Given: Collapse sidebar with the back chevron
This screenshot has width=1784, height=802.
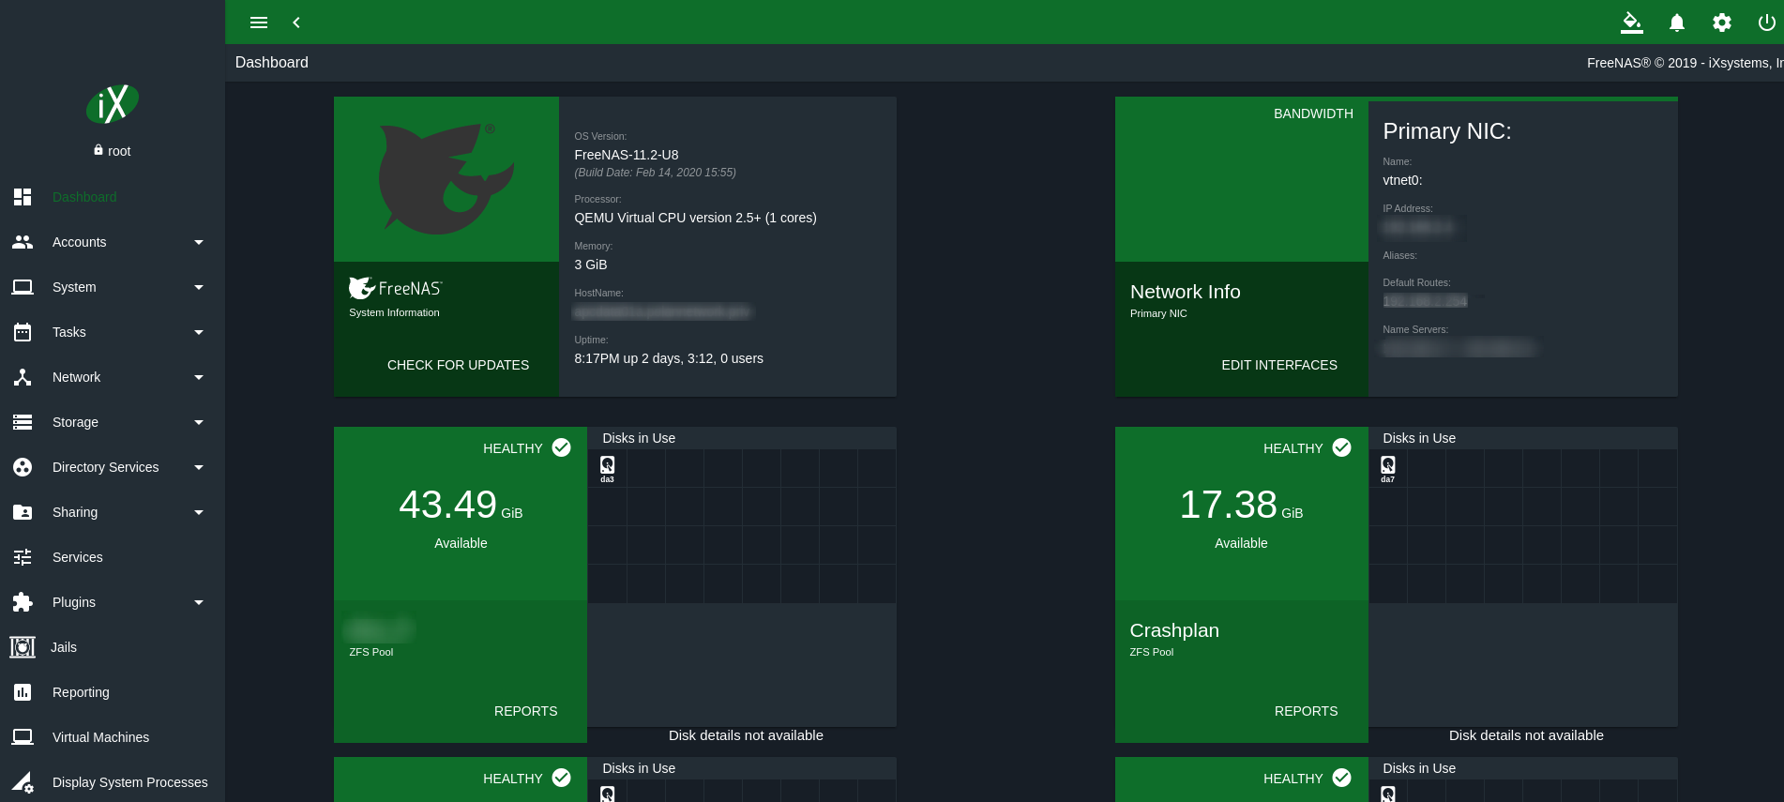Looking at the screenshot, I should click(296, 23).
